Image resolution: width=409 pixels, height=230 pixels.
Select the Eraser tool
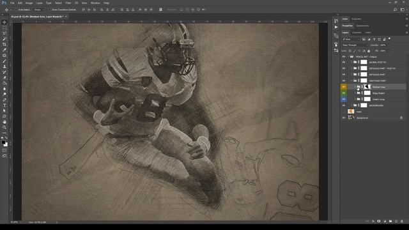pos(4,78)
